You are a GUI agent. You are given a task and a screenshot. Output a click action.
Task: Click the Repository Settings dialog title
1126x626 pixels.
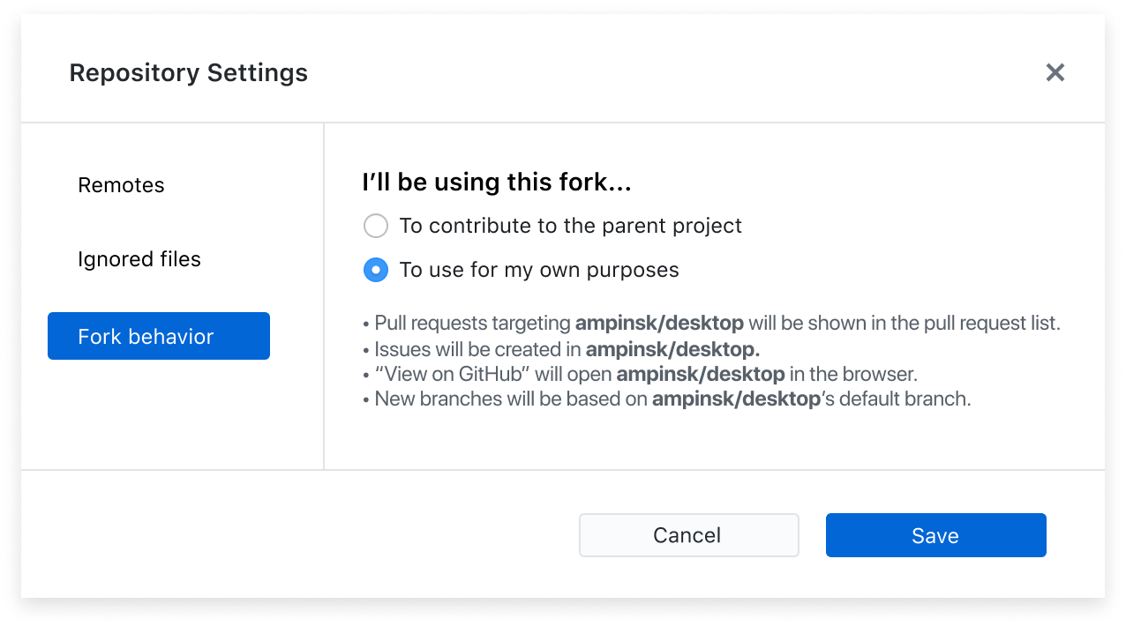189,72
